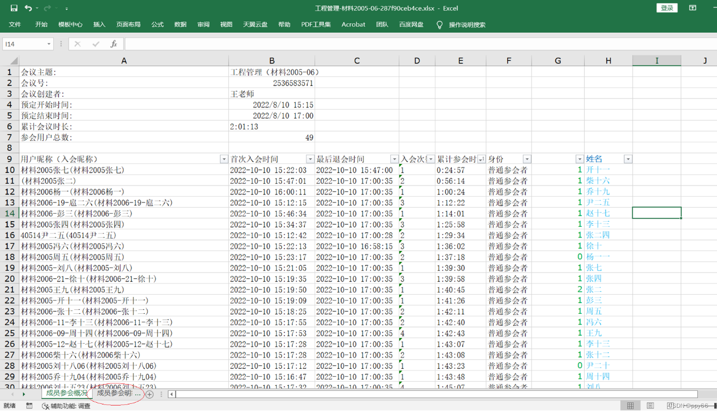Open filter dropdown for 用户昵称 column

click(x=224, y=159)
